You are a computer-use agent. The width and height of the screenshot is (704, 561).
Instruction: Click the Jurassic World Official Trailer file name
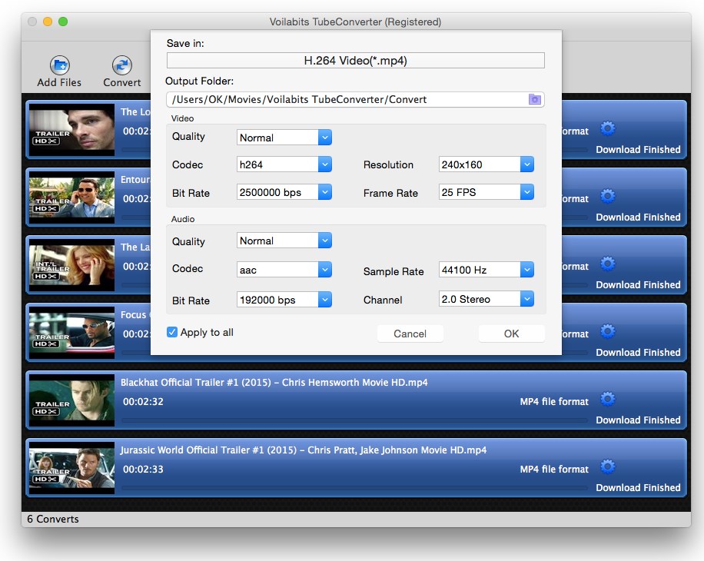point(304,450)
